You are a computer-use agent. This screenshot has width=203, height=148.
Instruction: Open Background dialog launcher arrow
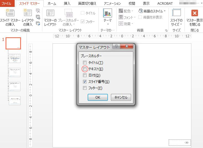tap(166, 30)
